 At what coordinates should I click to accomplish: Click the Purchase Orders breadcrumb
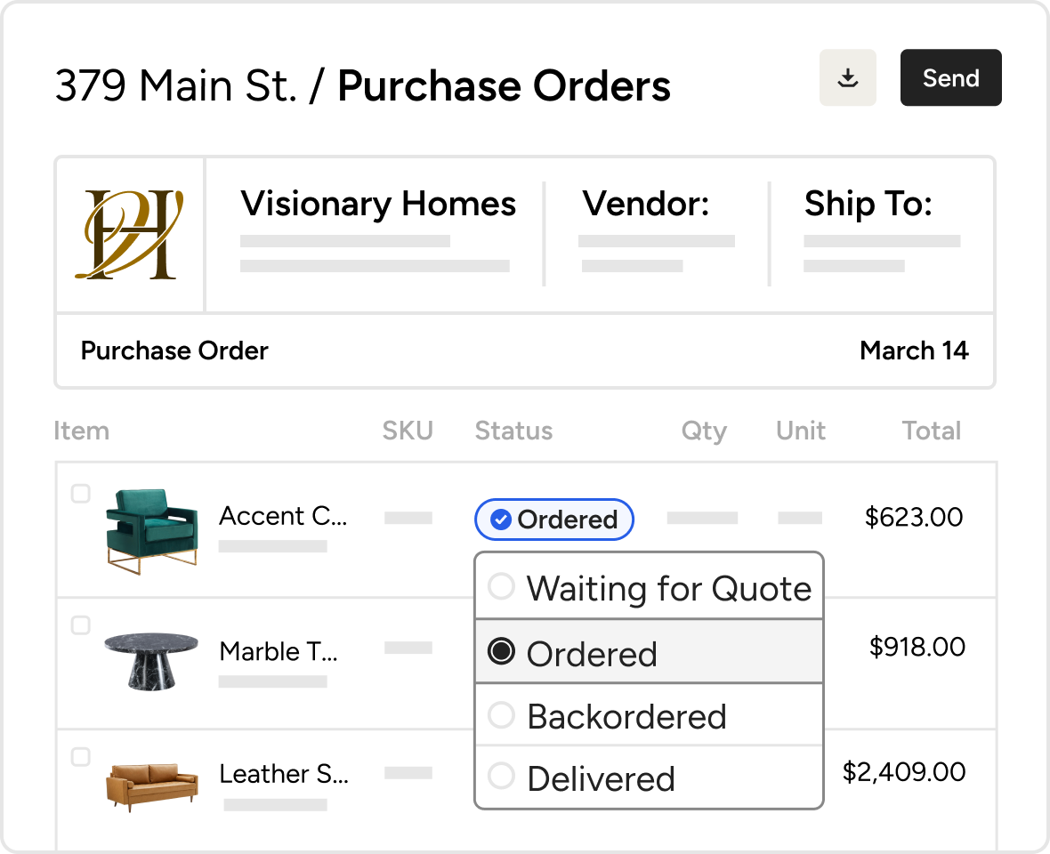504,86
